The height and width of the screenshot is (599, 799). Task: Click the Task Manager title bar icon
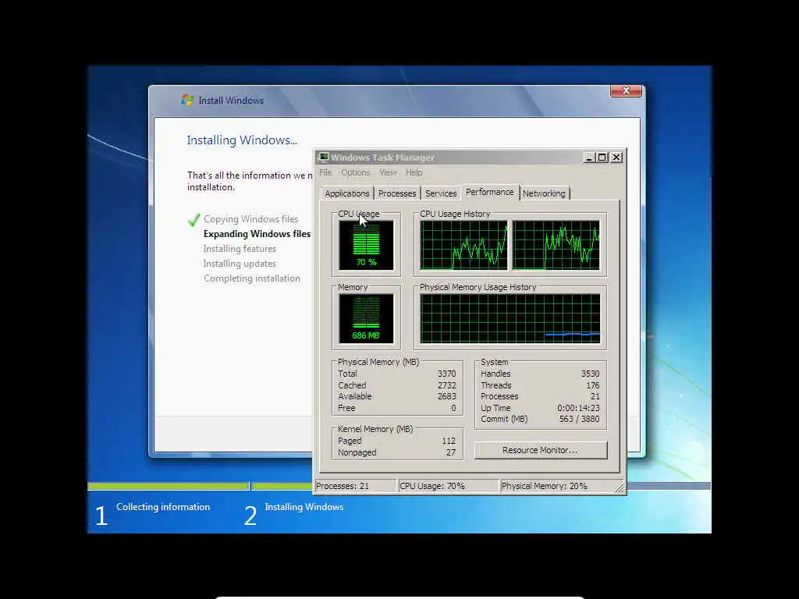coord(323,157)
